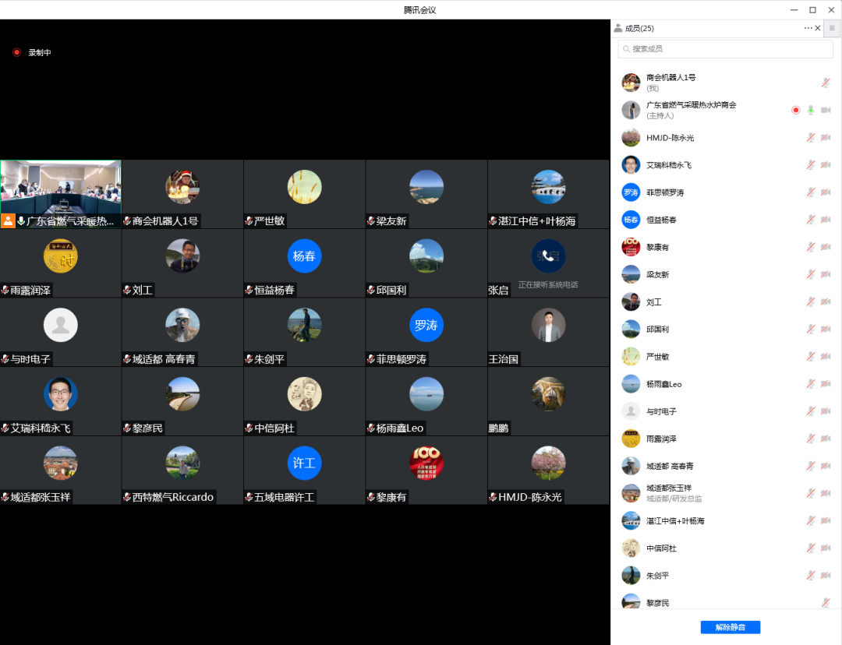This screenshot has width=842, height=645.
Task: Click the red recording indicator icon
Action: click(16, 52)
